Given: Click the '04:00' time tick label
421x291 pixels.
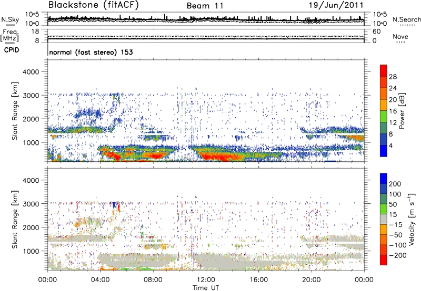Looking at the screenshot, I should point(100,280).
